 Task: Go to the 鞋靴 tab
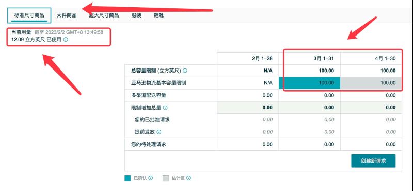(158, 15)
